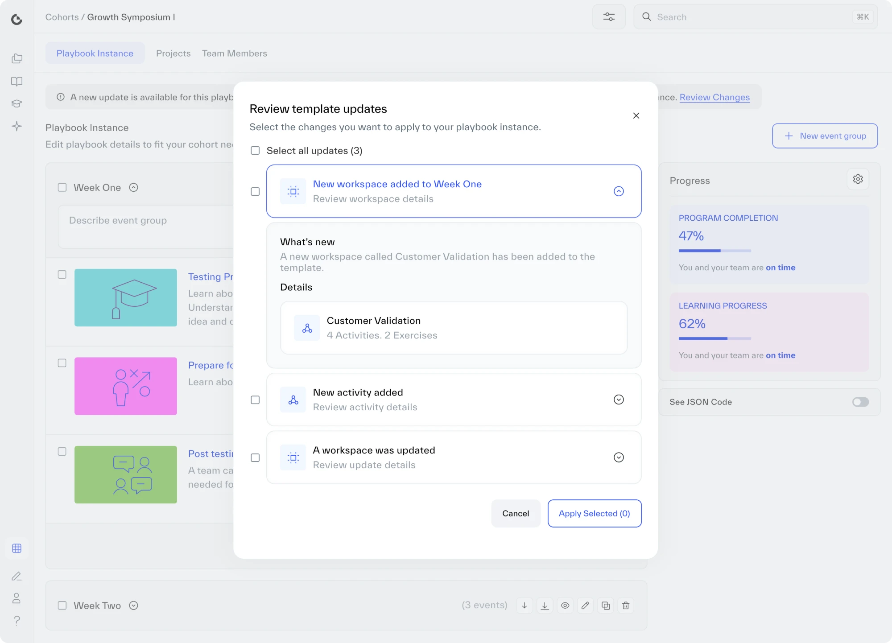Open the folders icon in the sidebar
This screenshot has width=892, height=643.
[x=17, y=58]
